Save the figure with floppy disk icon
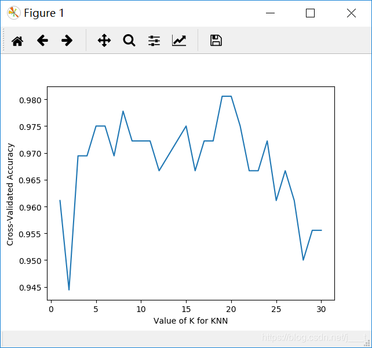The width and height of the screenshot is (372, 348). pos(216,41)
